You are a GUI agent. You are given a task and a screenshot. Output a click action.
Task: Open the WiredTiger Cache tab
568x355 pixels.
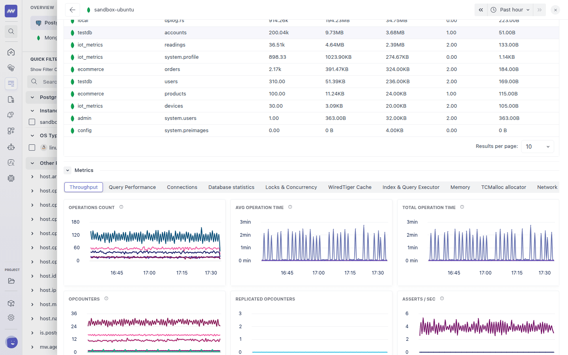tap(350, 187)
